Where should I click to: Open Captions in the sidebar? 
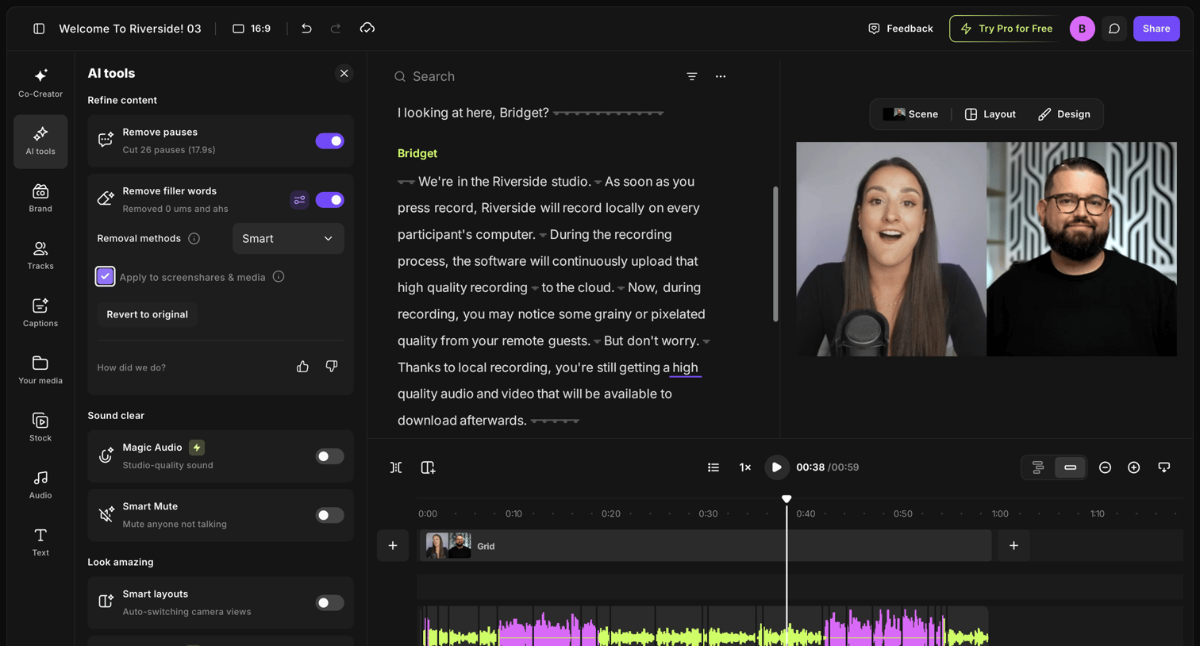click(40, 313)
